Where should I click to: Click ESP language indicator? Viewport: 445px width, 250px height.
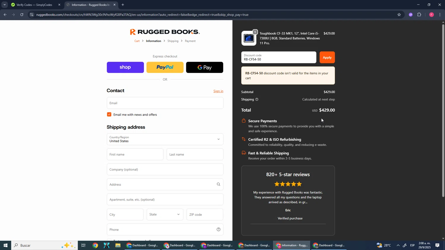[x=412, y=245]
